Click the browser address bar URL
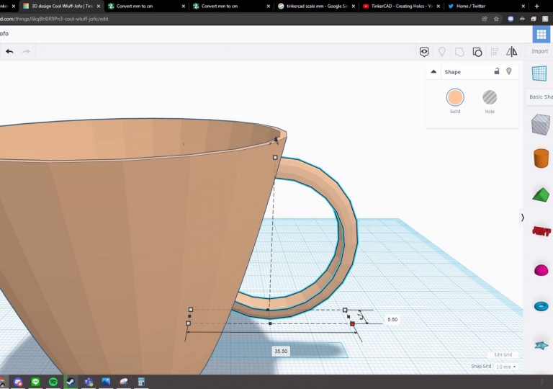 (x=55, y=19)
